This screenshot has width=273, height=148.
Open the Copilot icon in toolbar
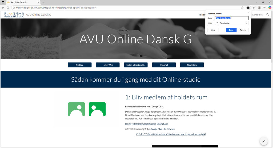(x=270, y=8)
